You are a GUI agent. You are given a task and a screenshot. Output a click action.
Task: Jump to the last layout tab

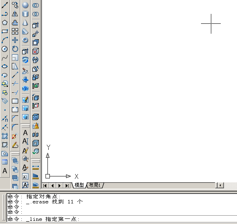point(67,186)
